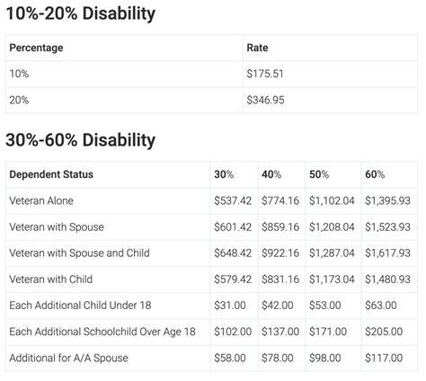Click the Veteran with Child label
The height and width of the screenshot is (381, 426).
coord(51,279)
